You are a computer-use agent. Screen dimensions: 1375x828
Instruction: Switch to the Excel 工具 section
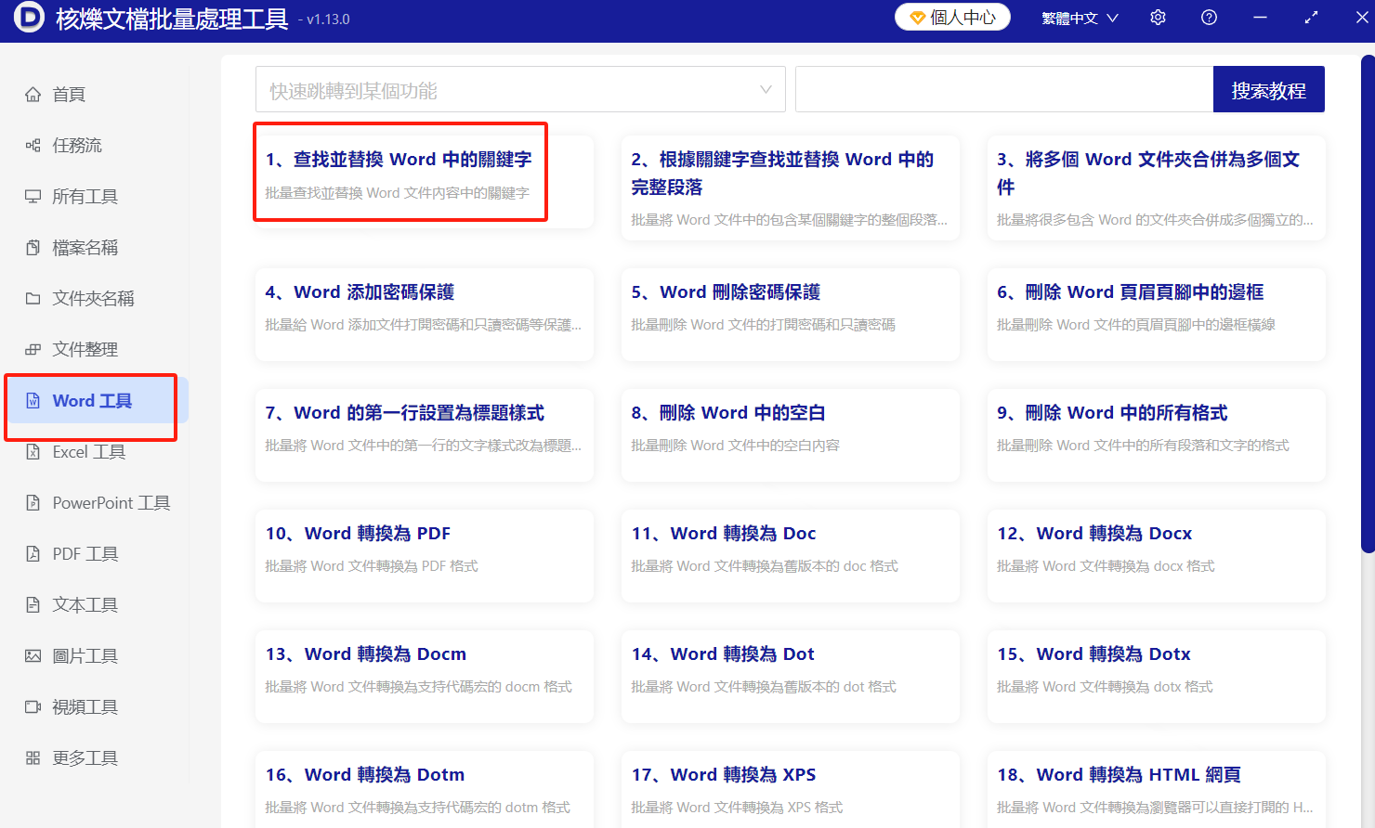(x=84, y=451)
